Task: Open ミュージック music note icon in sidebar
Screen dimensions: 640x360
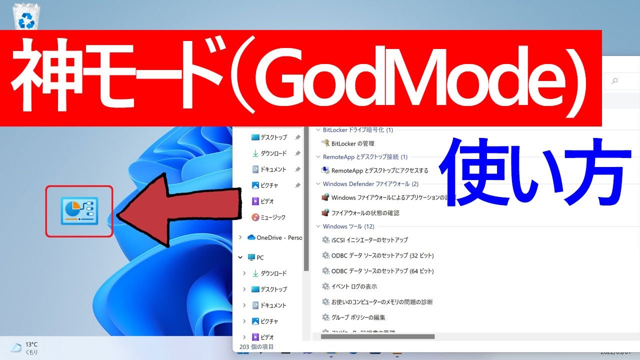Action: [x=255, y=217]
